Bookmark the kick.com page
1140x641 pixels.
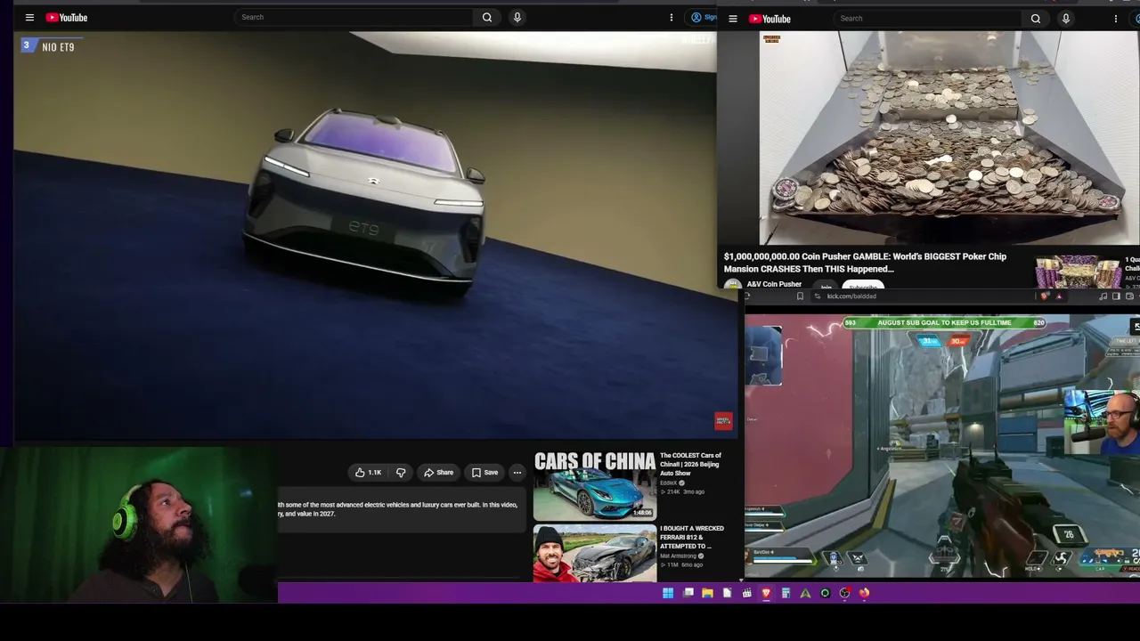click(800, 296)
